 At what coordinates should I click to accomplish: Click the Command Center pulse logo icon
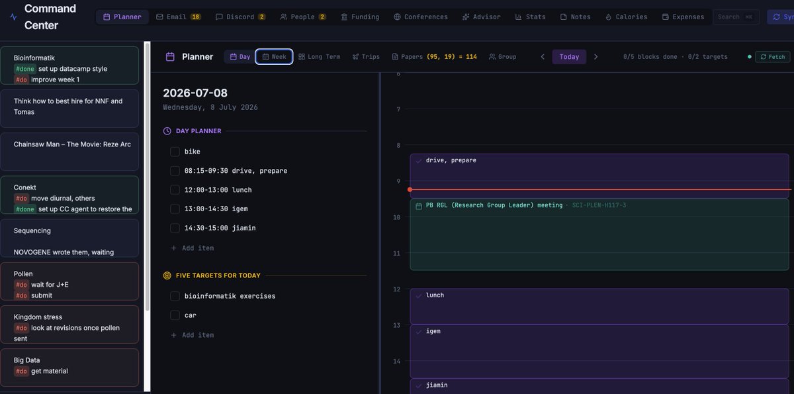[x=13, y=17]
